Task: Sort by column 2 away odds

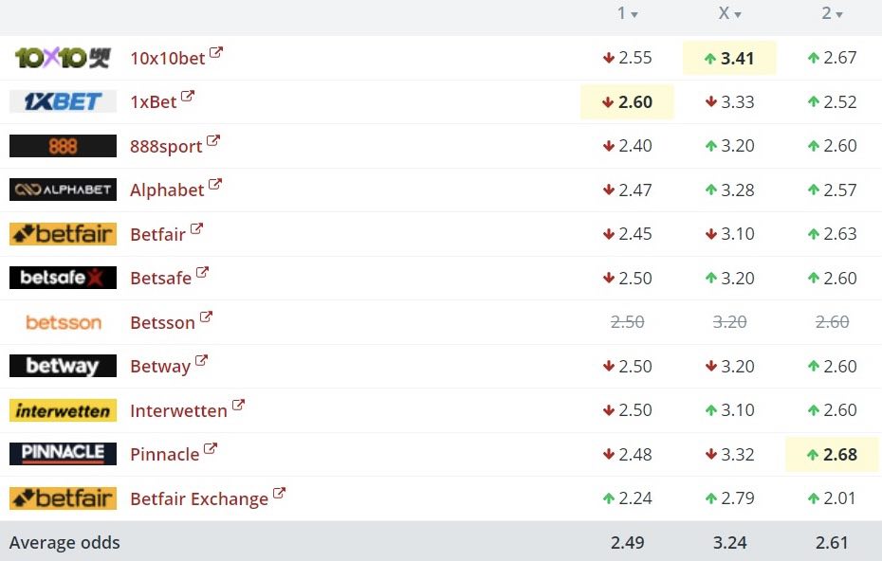Action: click(832, 13)
